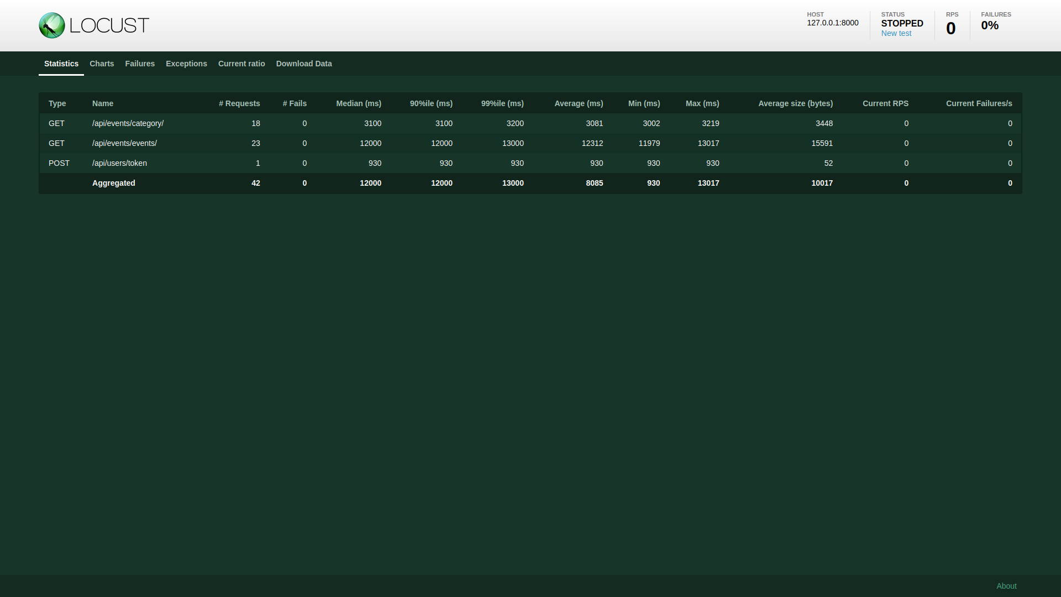Open the About page

pos(1006,585)
